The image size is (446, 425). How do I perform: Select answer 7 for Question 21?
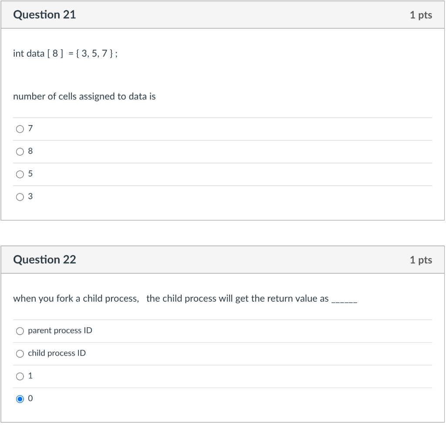pyautogui.click(x=20, y=129)
